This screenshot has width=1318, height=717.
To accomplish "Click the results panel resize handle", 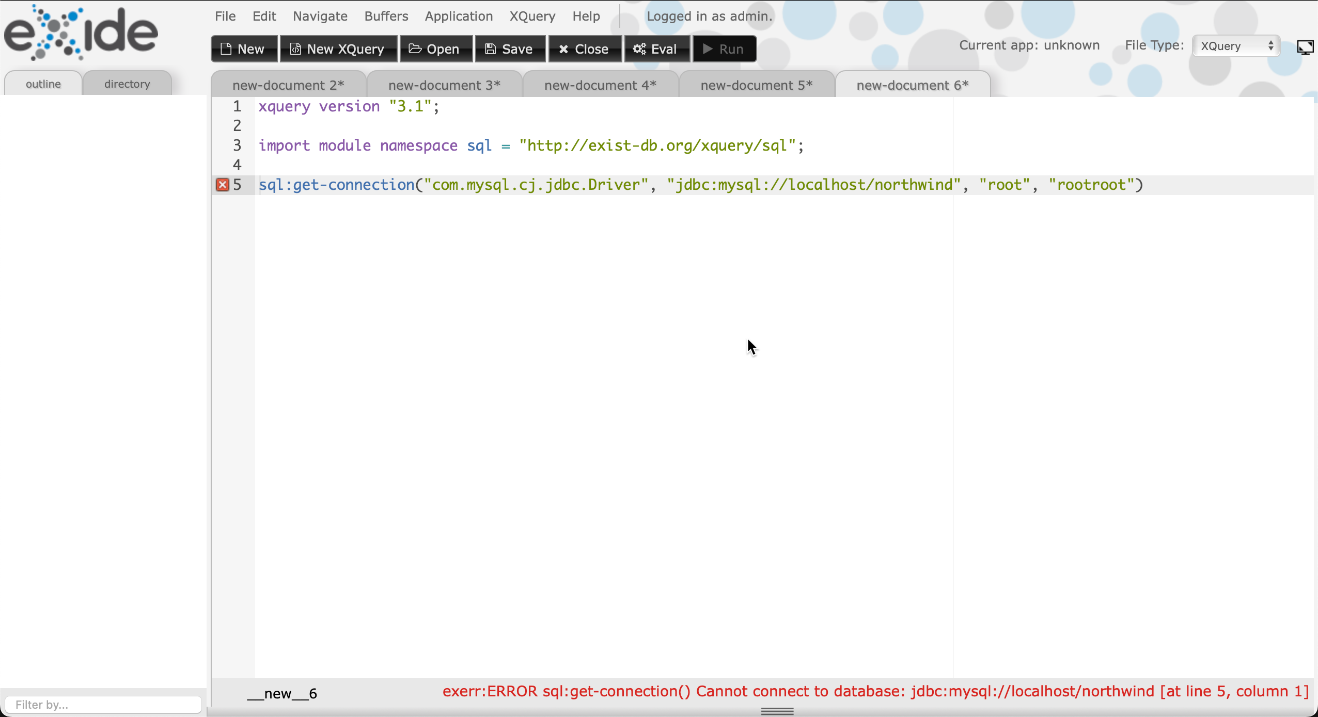I will pyautogui.click(x=777, y=711).
